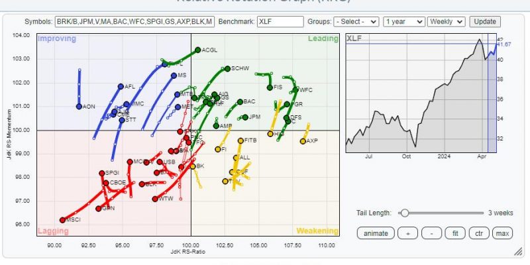
Task: Click the SPGI data point
Action: coord(102,173)
